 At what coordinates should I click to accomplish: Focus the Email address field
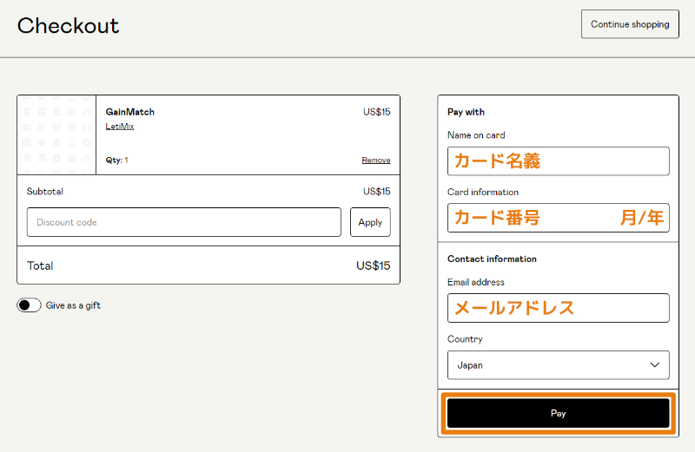pos(558,308)
